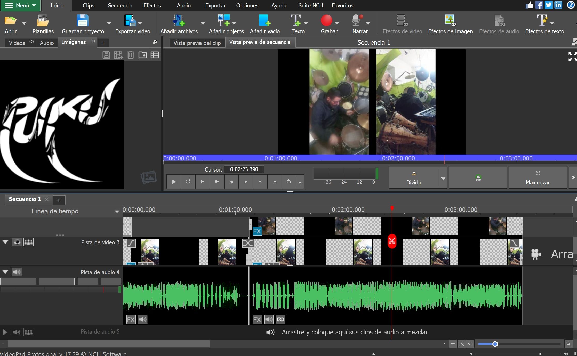
Task: Click the loop playback icon
Action: (188, 182)
